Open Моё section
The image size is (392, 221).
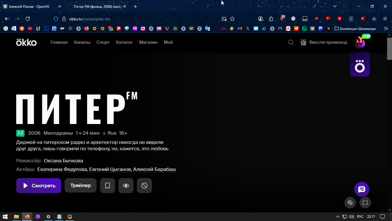pyautogui.click(x=168, y=42)
